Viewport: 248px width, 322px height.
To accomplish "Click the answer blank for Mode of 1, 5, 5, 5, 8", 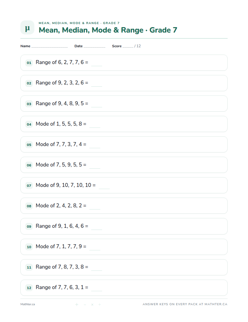I will [x=95, y=124].
